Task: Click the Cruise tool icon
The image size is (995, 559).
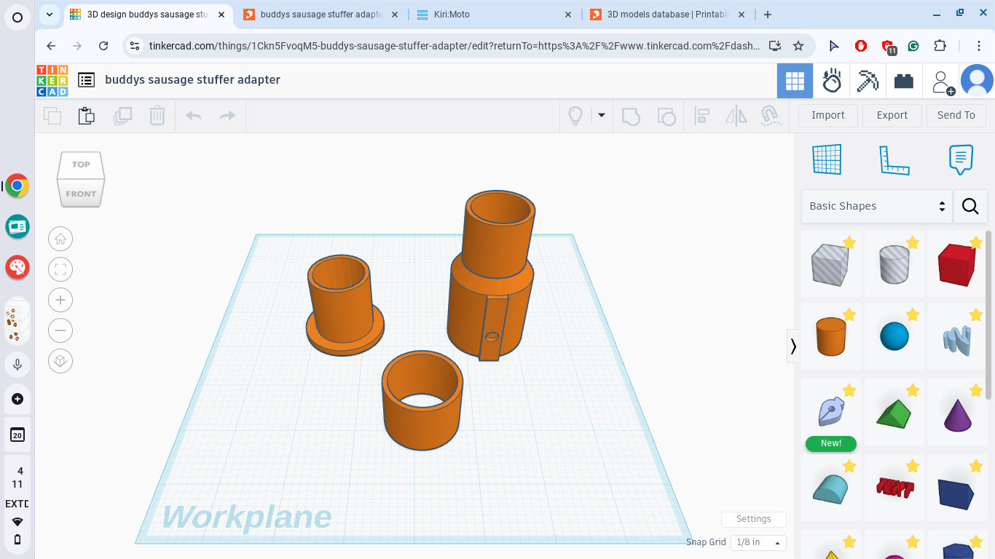Action: [770, 116]
